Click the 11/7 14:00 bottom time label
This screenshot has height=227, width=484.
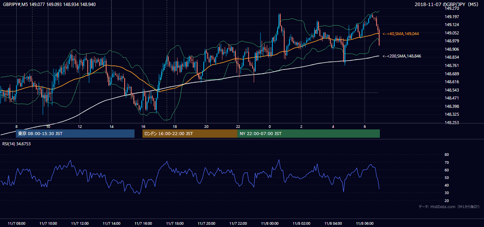tap(111, 224)
